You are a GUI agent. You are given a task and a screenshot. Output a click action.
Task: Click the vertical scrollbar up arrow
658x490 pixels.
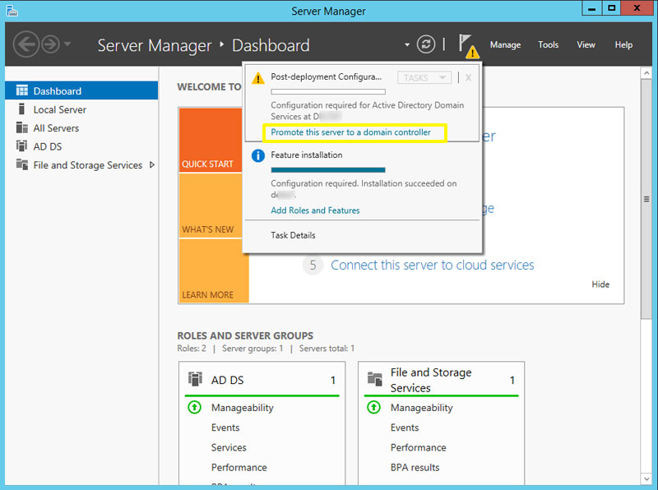point(646,73)
